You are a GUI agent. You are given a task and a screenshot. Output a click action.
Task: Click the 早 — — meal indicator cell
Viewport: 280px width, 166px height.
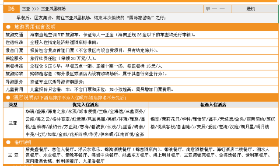pos(217,9)
